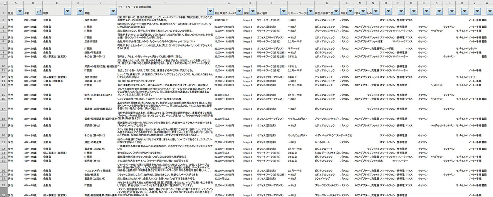Select column I by its header letter
The image size is (493, 197).
[x=272, y=2]
